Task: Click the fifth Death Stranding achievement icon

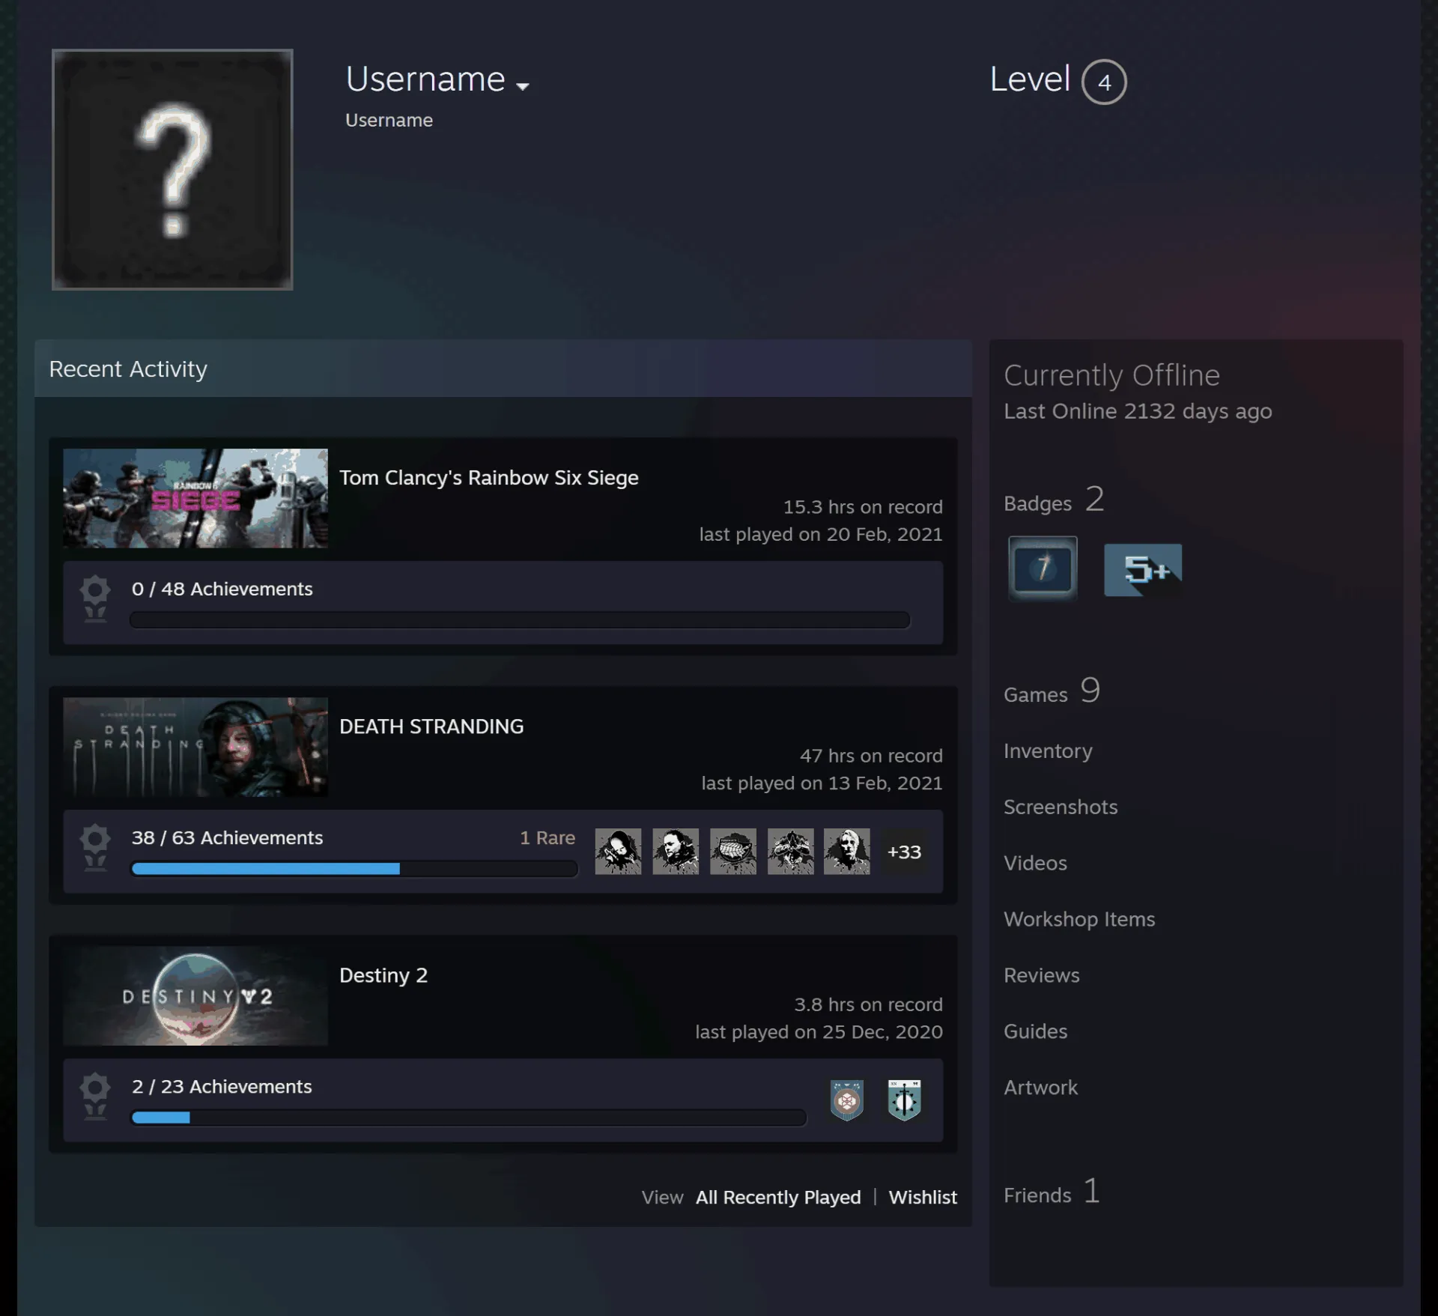Action: (x=847, y=852)
